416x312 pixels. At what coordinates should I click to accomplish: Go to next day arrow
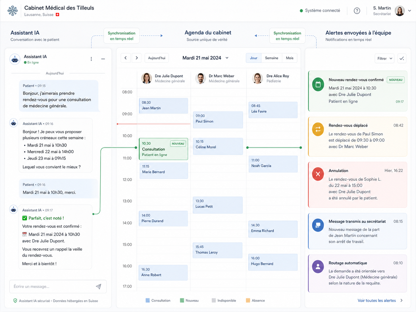137,58
